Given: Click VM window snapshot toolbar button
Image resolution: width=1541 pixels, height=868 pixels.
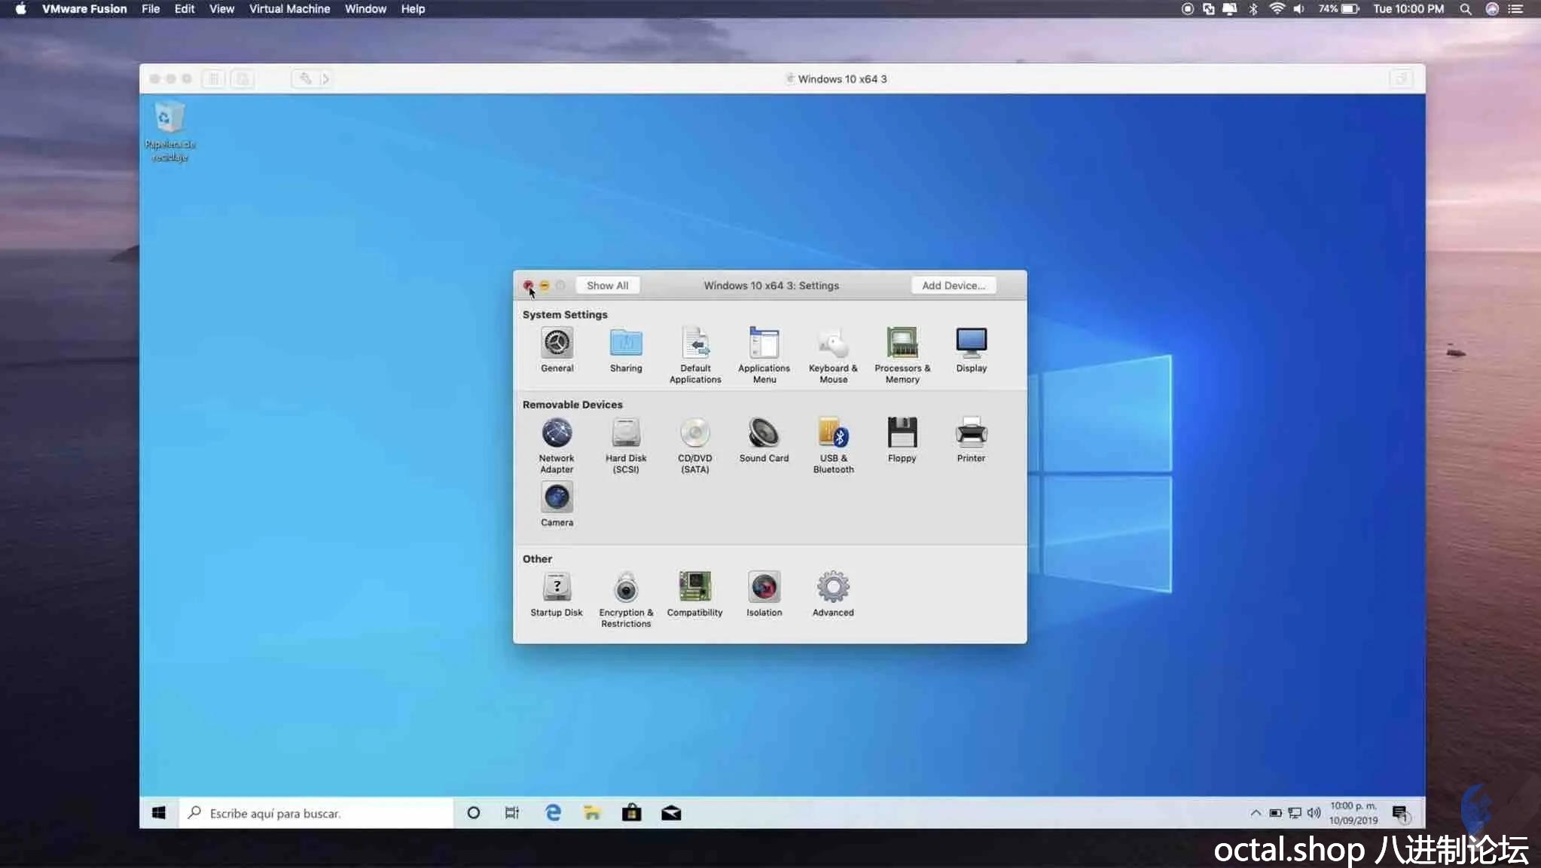Looking at the screenshot, I should tap(243, 78).
